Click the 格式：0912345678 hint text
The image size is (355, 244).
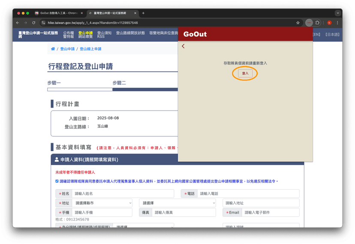coord(72,219)
